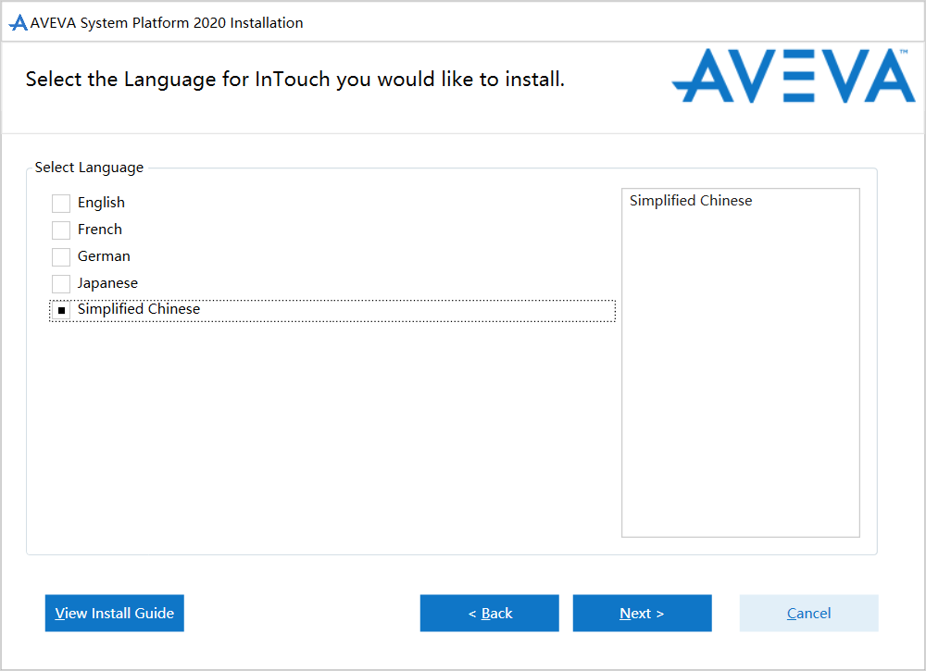Click the 'Japanese' label text

[x=107, y=283]
